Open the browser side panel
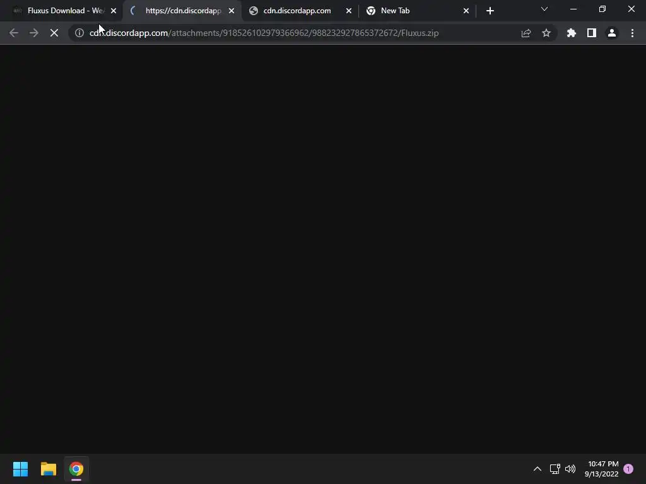646x484 pixels. pos(591,33)
